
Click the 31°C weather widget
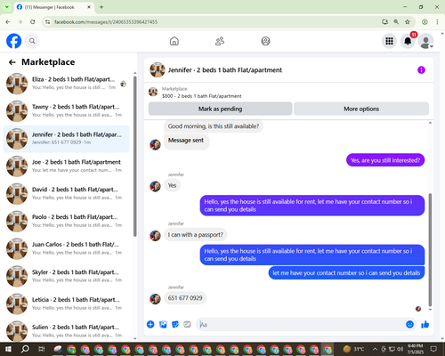[x=353, y=349]
